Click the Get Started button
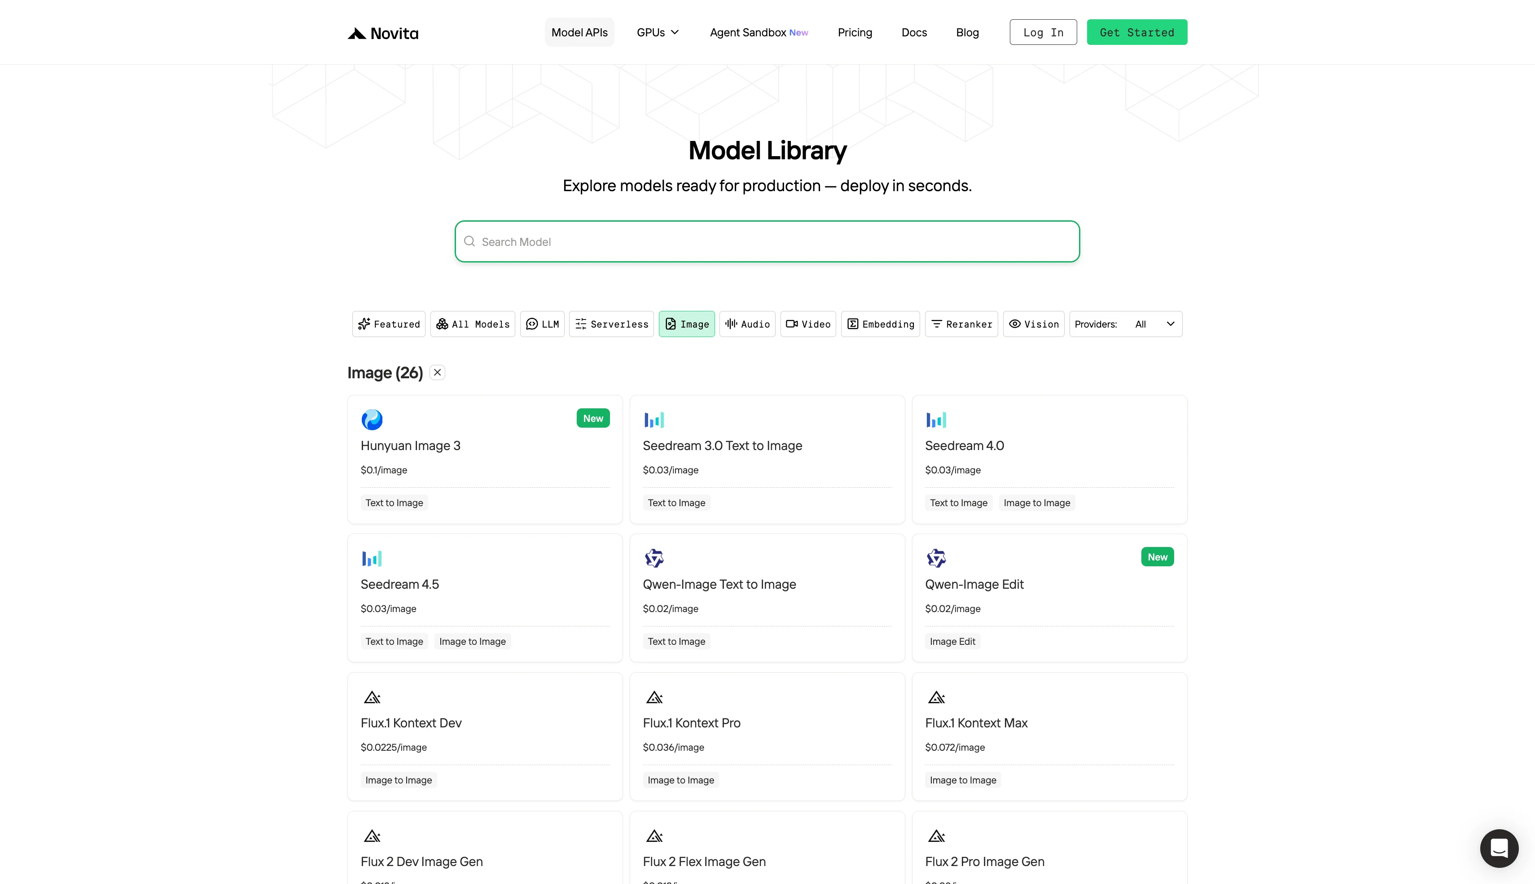 click(x=1137, y=32)
